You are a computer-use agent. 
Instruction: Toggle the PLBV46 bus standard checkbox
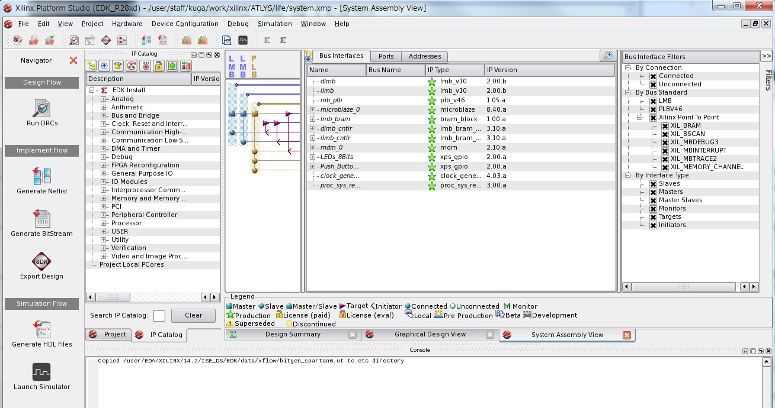point(653,109)
